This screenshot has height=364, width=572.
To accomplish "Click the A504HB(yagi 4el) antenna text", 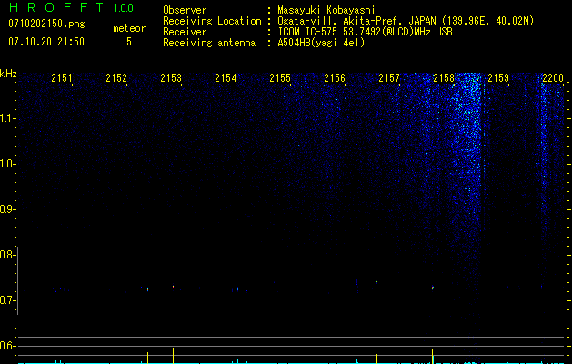I will [321, 43].
